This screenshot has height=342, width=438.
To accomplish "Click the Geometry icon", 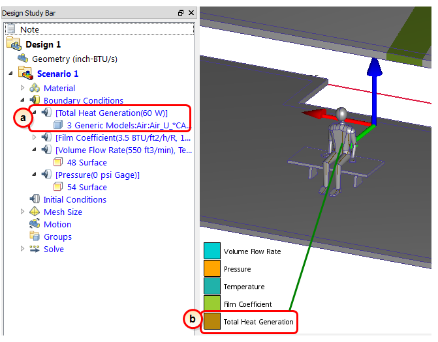I will click(23, 59).
